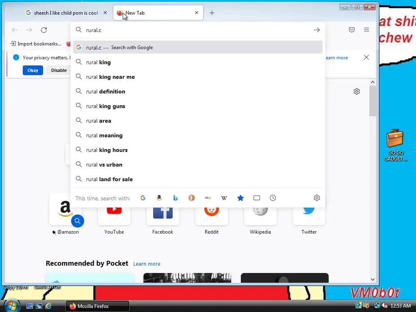This screenshot has width=416, height=312.
Task: Open the Pocket Learn more link
Action: click(x=147, y=264)
